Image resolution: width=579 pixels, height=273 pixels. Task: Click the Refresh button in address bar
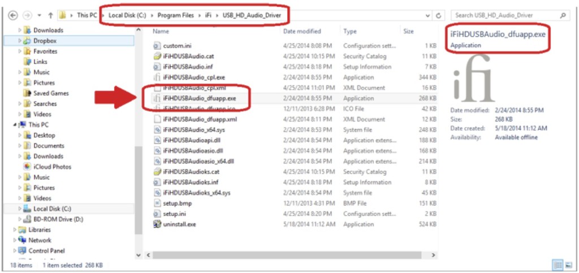point(439,15)
